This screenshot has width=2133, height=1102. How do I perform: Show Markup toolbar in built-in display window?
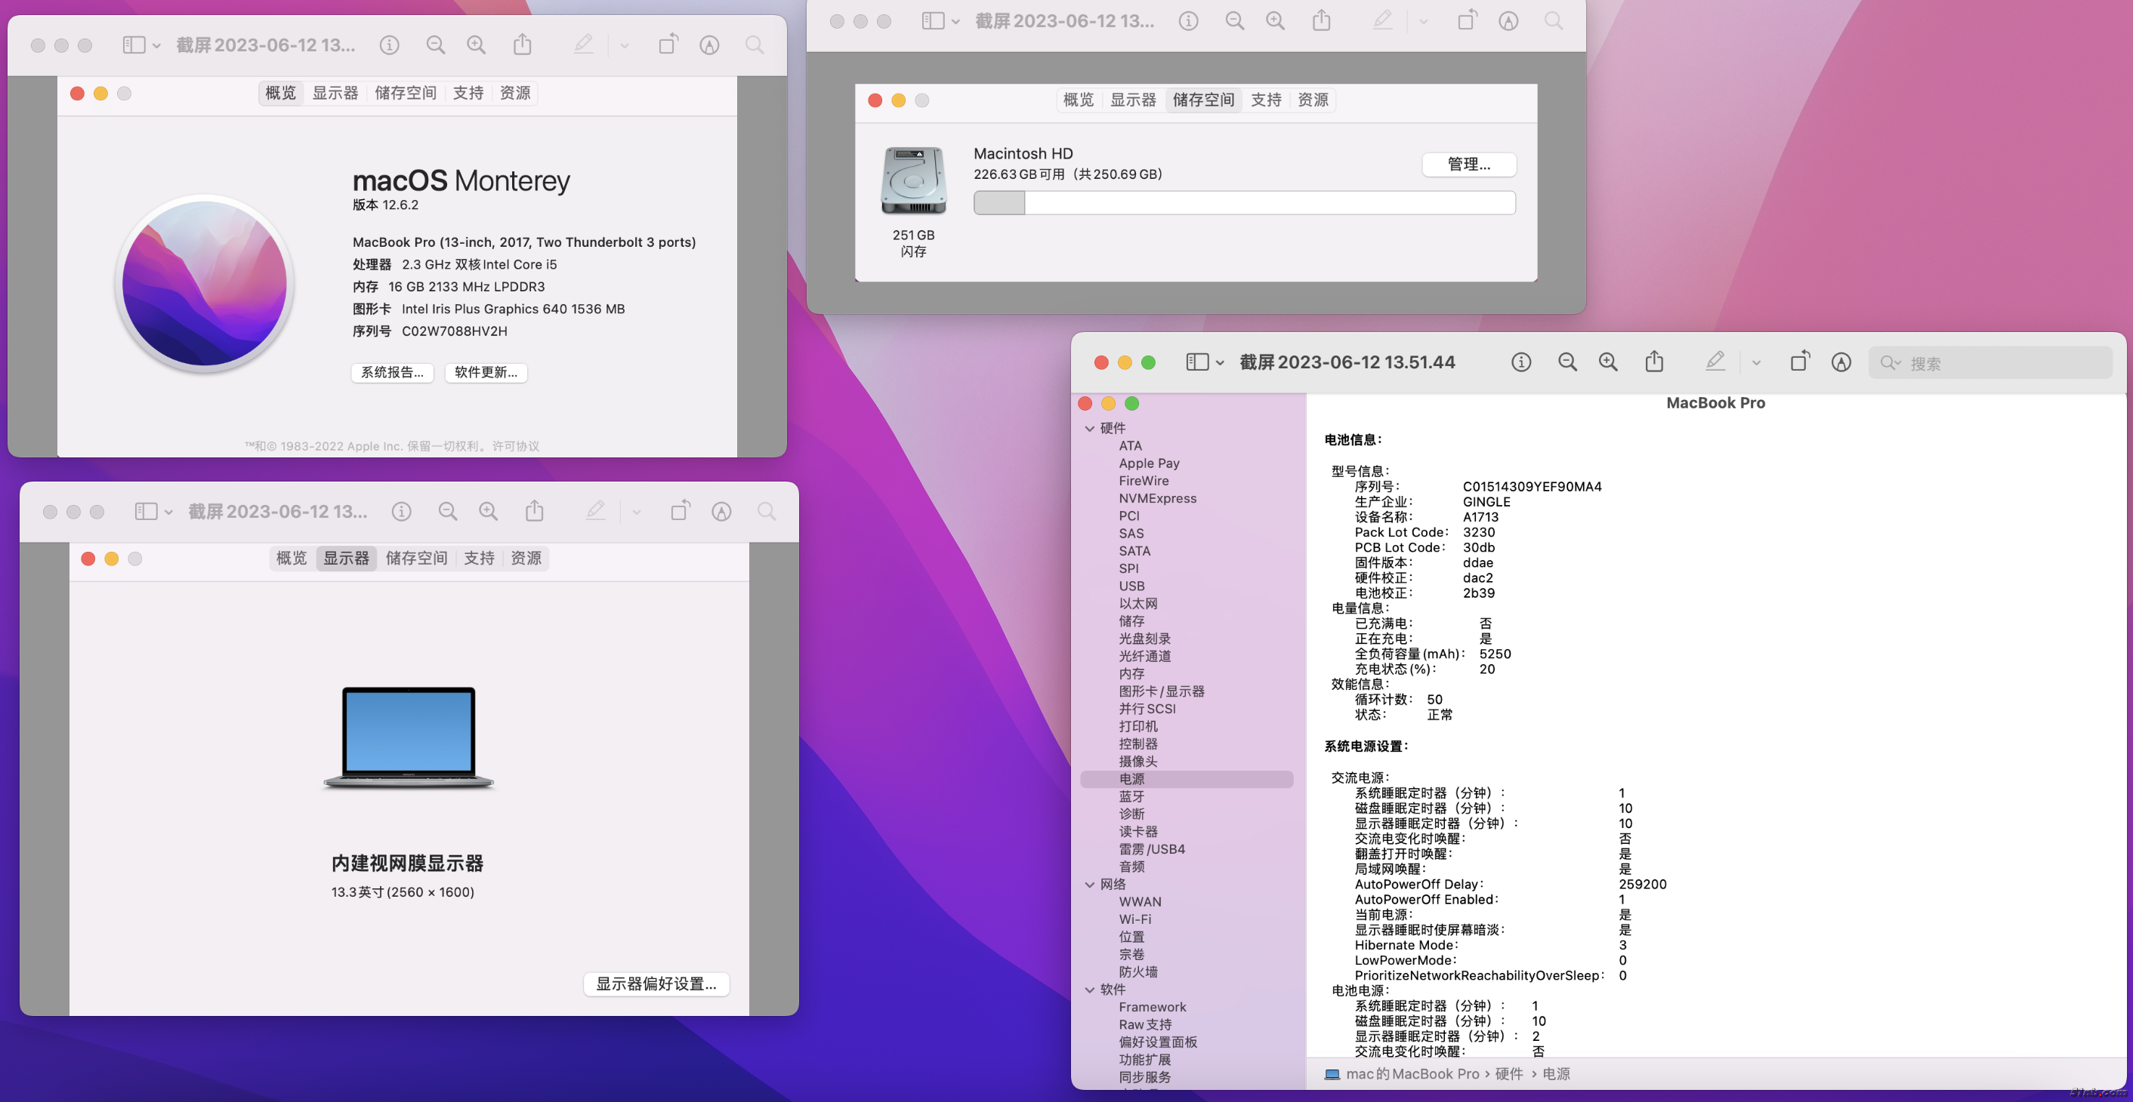coord(721,511)
